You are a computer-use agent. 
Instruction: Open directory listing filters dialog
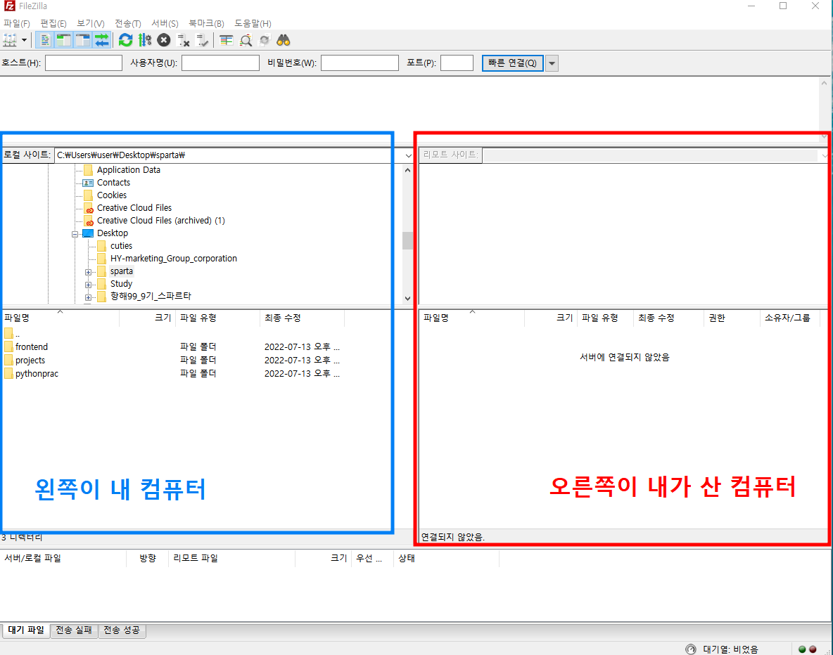coord(227,40)
